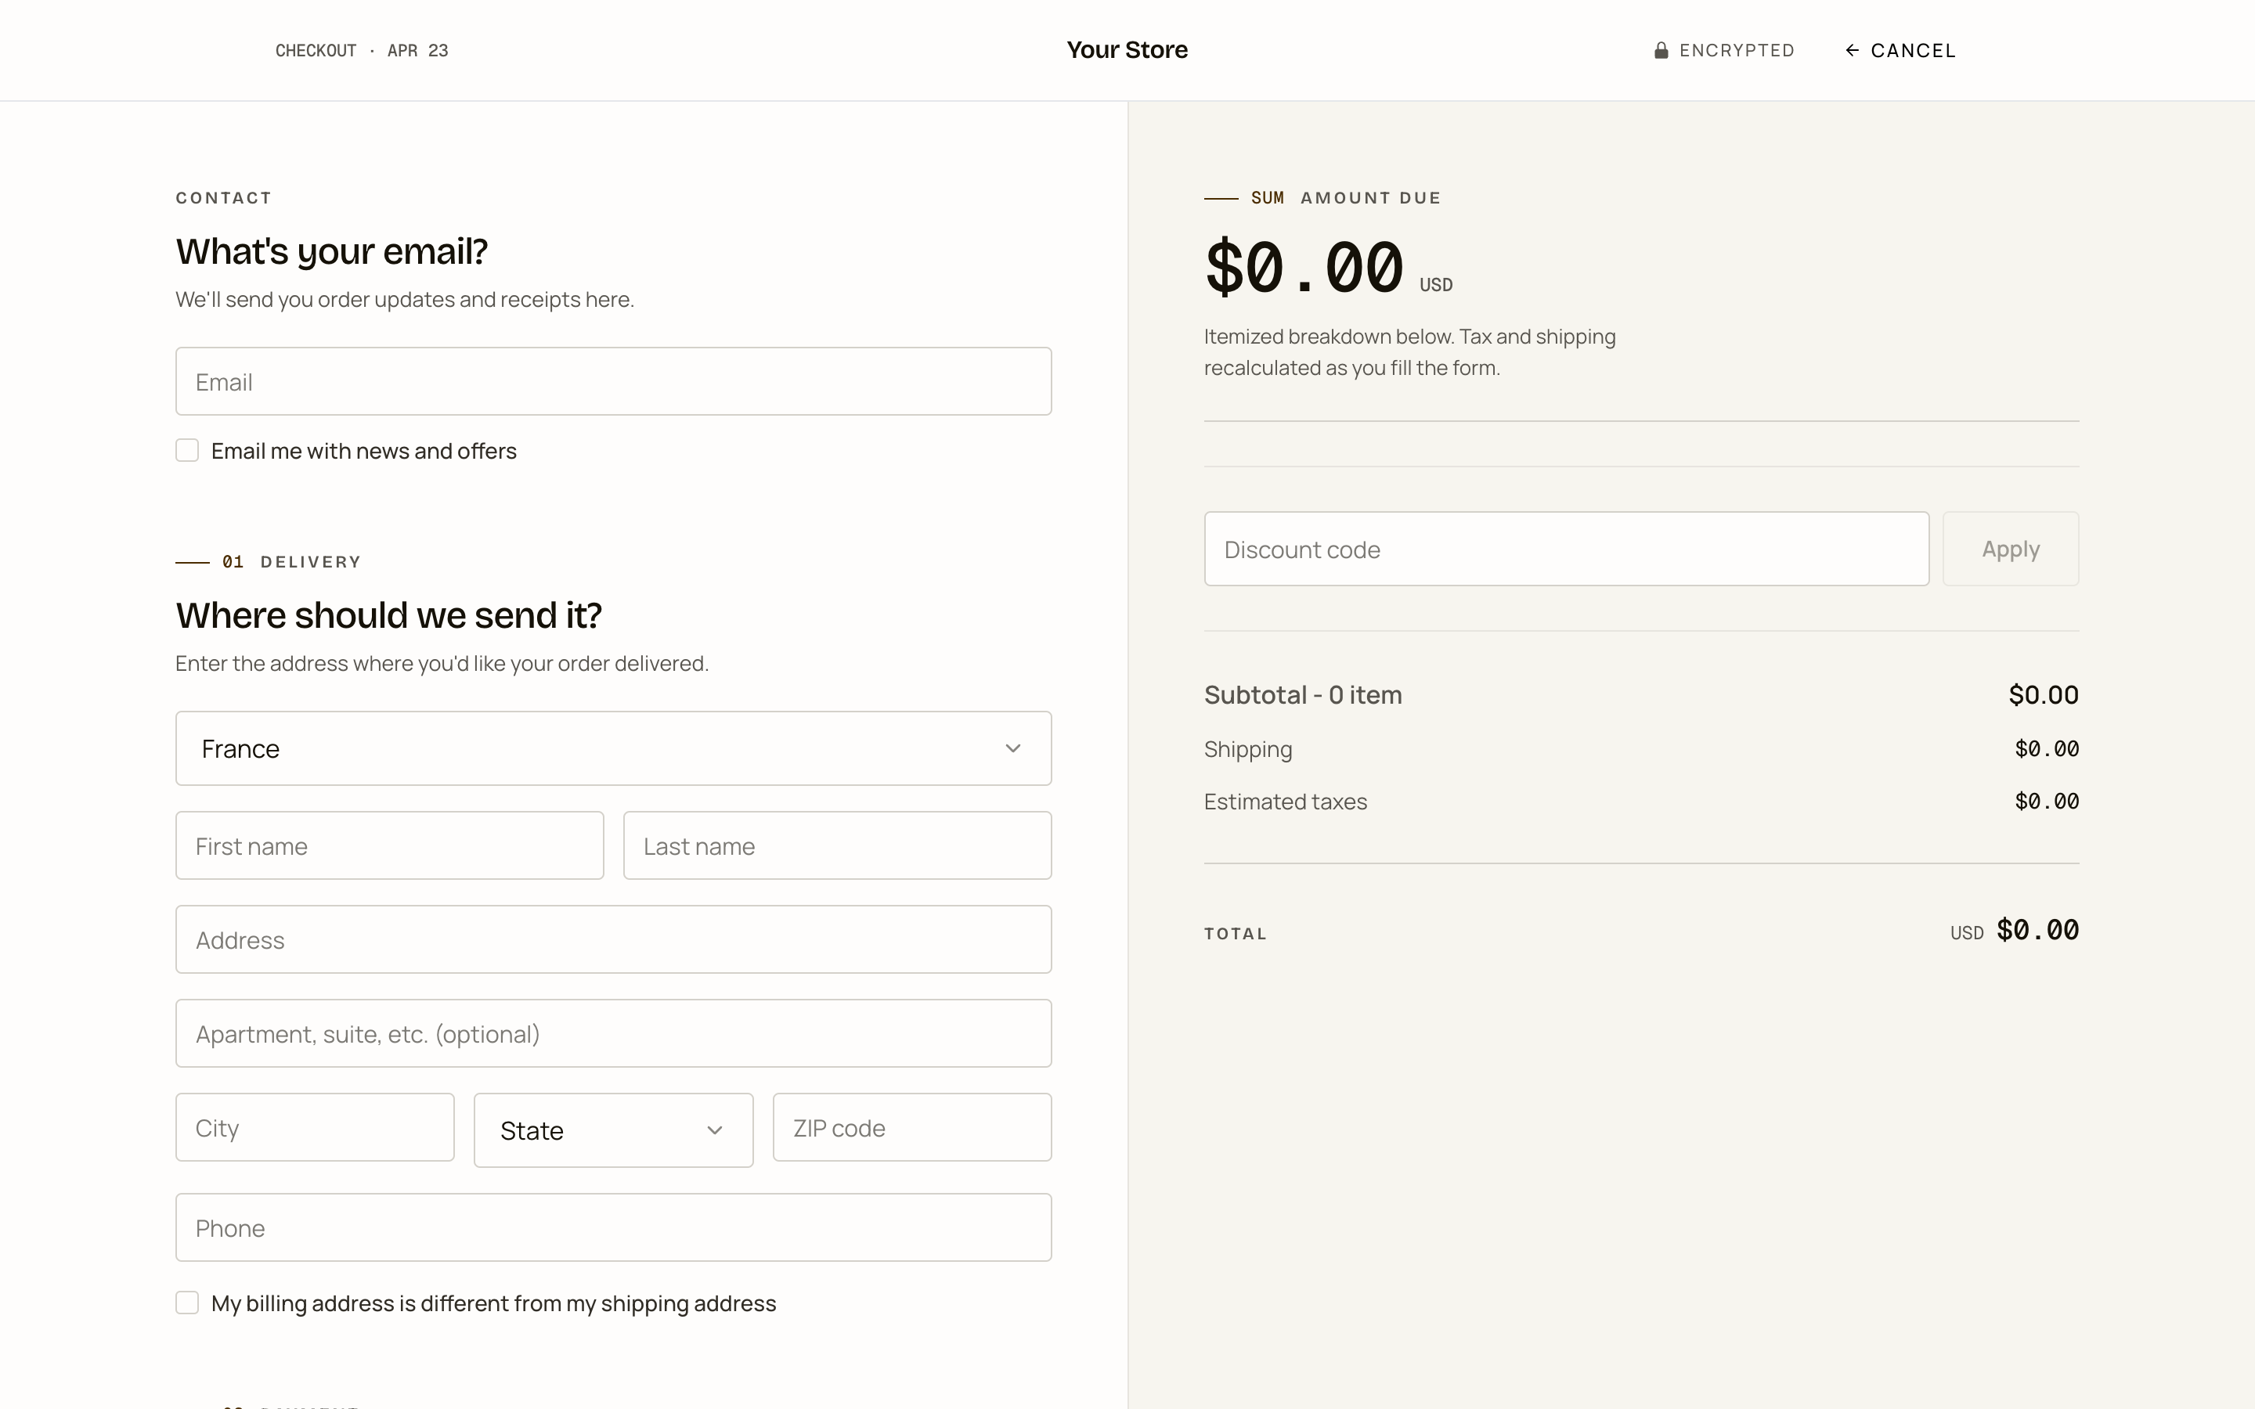Screen dimensions: 2255x1409
Task: Open the France country selector
Action: point(597,748)
